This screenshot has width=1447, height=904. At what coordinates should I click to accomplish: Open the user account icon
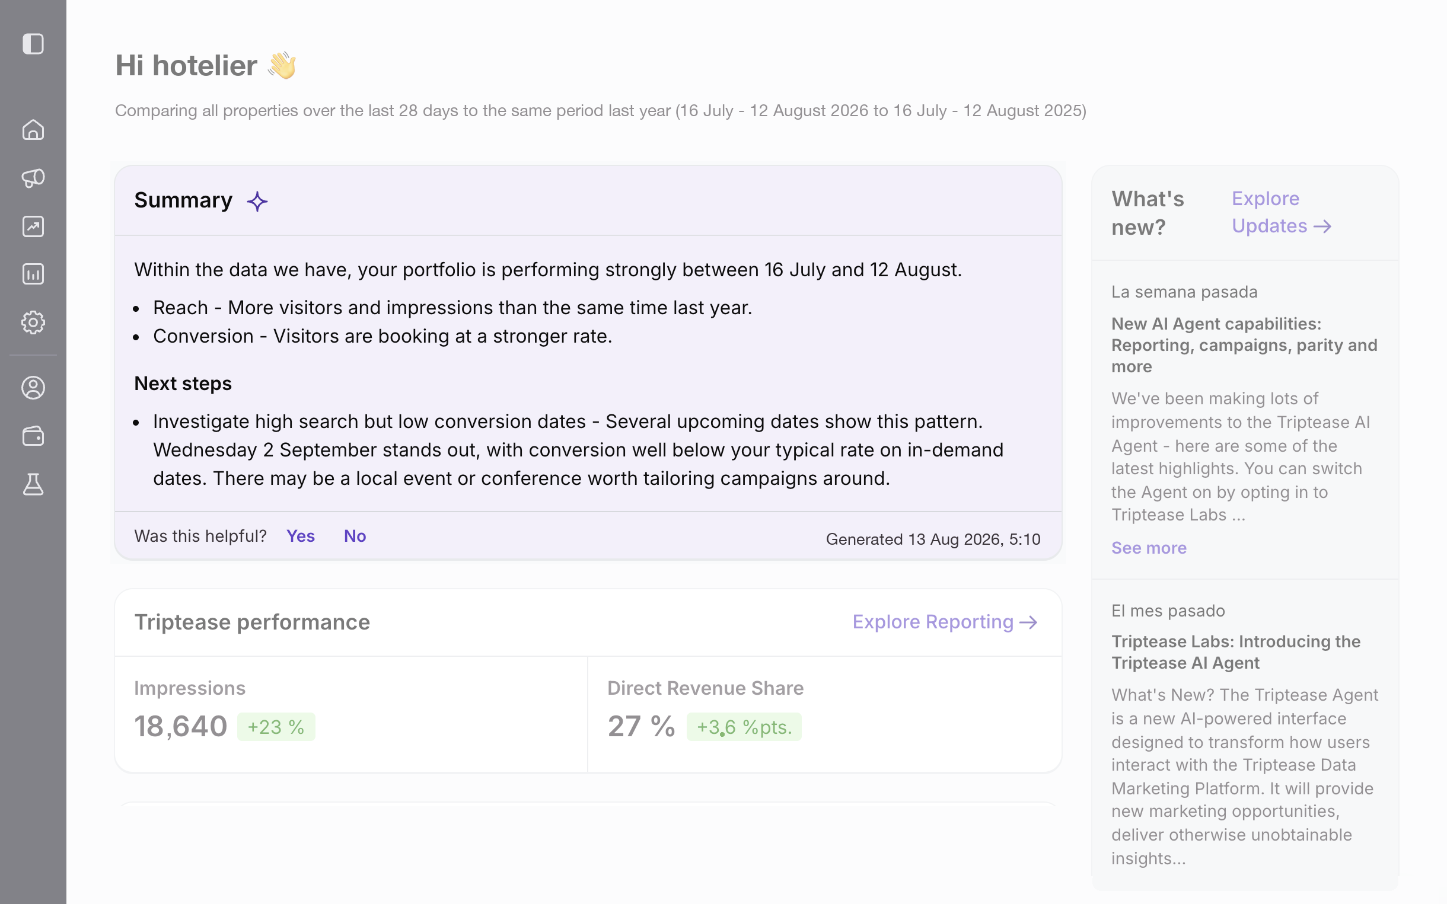(x=33, y=388)
